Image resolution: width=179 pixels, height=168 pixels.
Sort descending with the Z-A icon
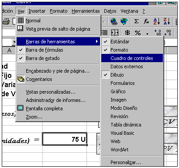click(x=166, y=21)
